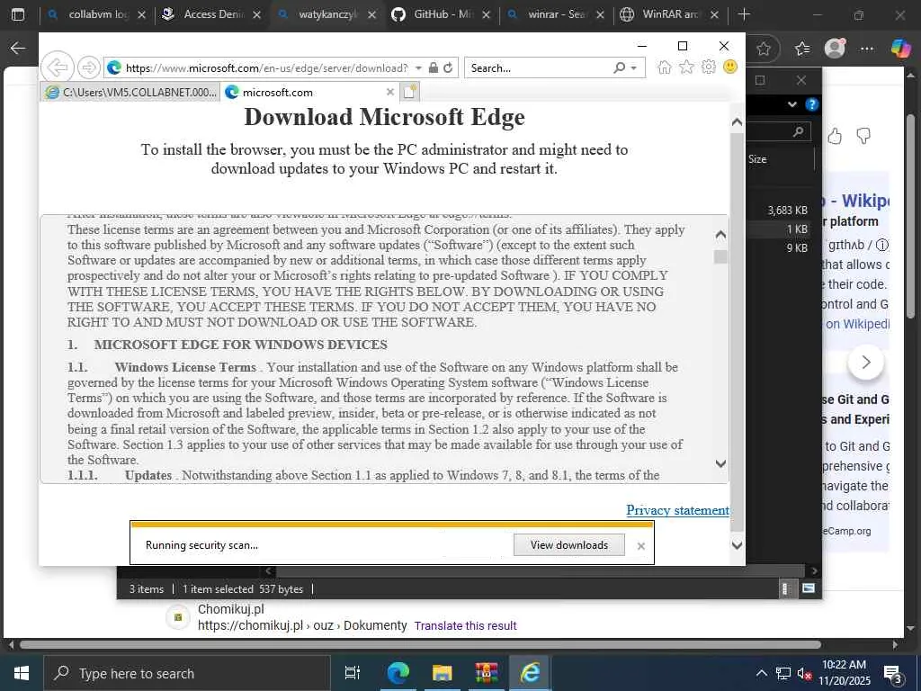Open Edge settings and more menu
The width and height of the screenshot is (921, 691).
866,49
